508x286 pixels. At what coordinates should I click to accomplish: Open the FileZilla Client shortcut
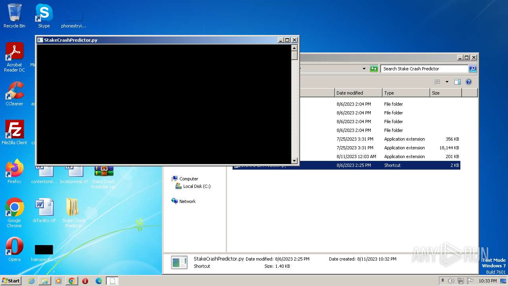pyautogui.click(x=14, y=133)
